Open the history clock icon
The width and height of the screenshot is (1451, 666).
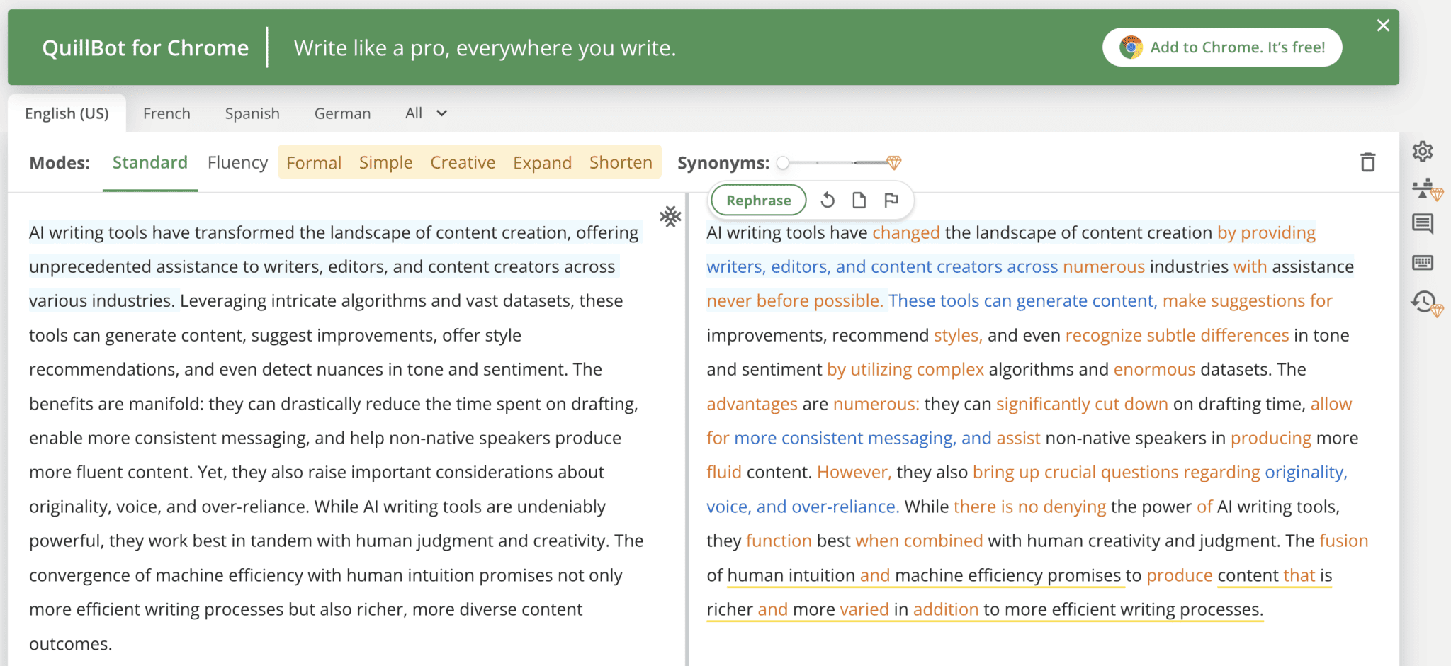pyautogui.click(x=1425, y=303)
